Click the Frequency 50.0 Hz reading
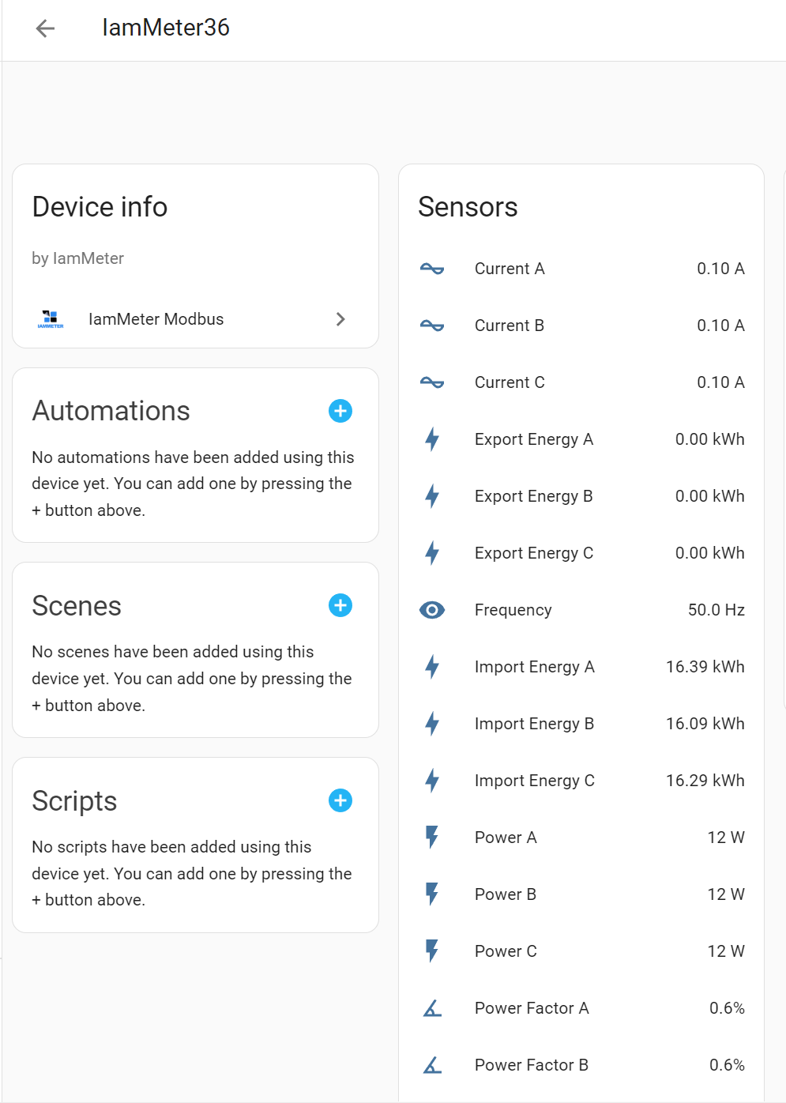 pos(716,610)
